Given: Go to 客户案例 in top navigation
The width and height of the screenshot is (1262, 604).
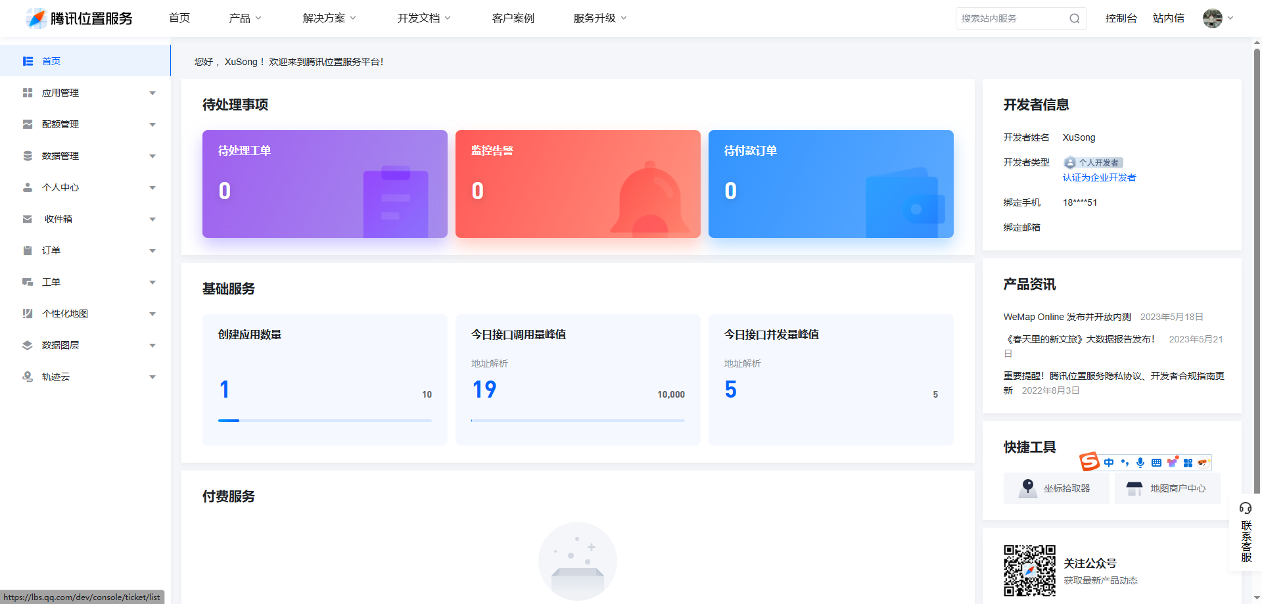Looking at the screenshot, I should click(x=513, y=18).
